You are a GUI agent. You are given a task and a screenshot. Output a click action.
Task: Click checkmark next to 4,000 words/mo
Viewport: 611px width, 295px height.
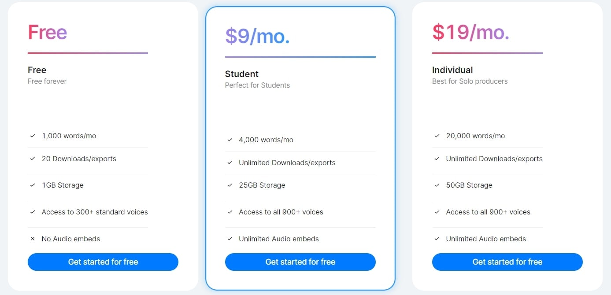coord(230,140)
